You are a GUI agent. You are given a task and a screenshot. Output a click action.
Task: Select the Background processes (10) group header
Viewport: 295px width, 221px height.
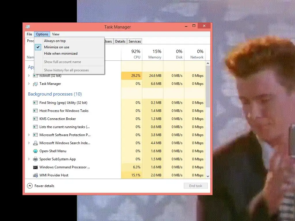[x=55, y=94]
